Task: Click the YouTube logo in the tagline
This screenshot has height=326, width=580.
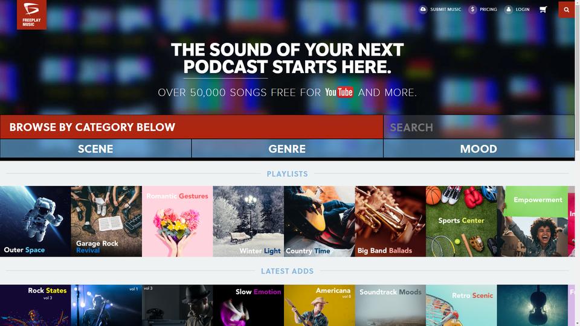Action: point(339,92)
